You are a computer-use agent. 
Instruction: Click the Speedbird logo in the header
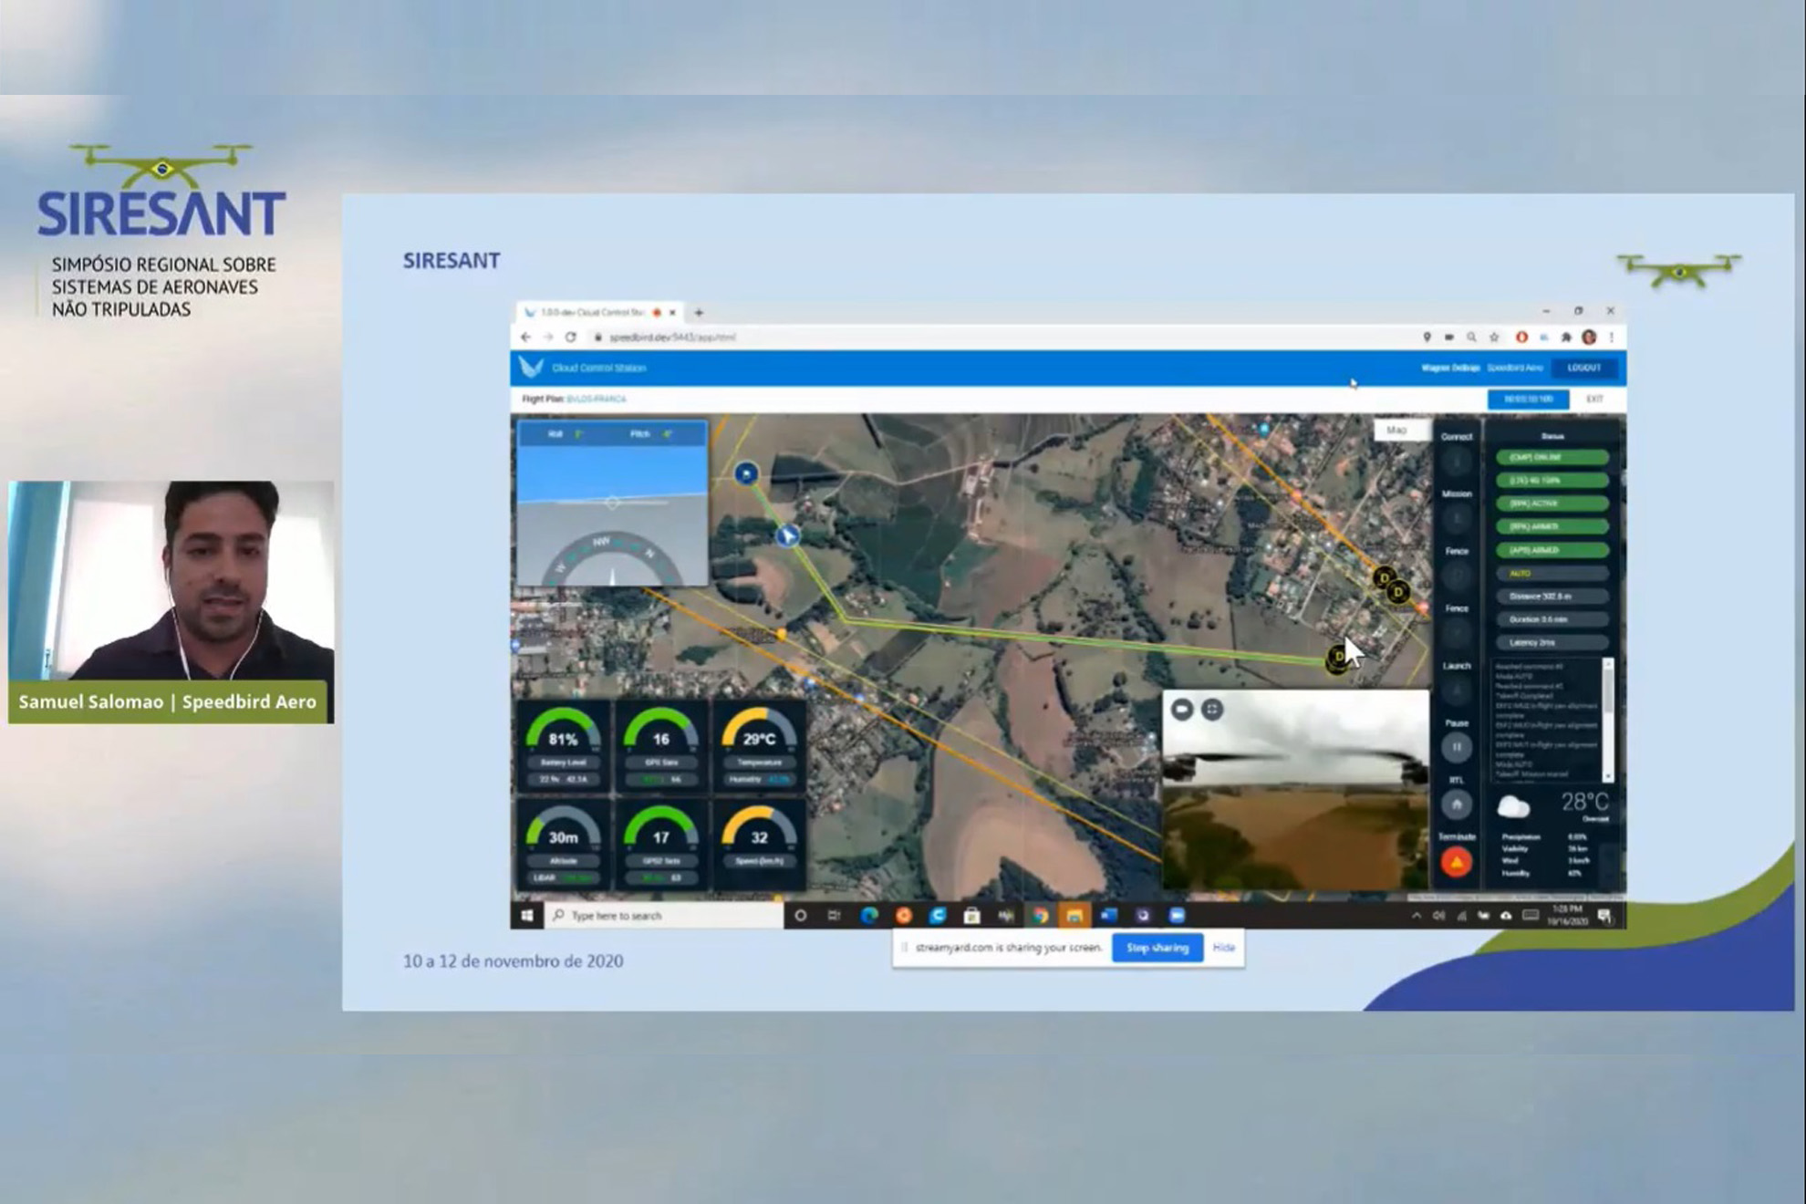coord(531,368)
